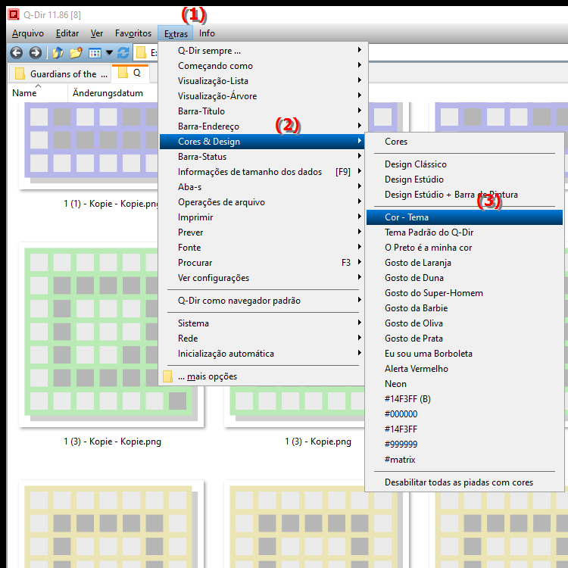Create a new folder via toolbar icon

pos(76,52)
